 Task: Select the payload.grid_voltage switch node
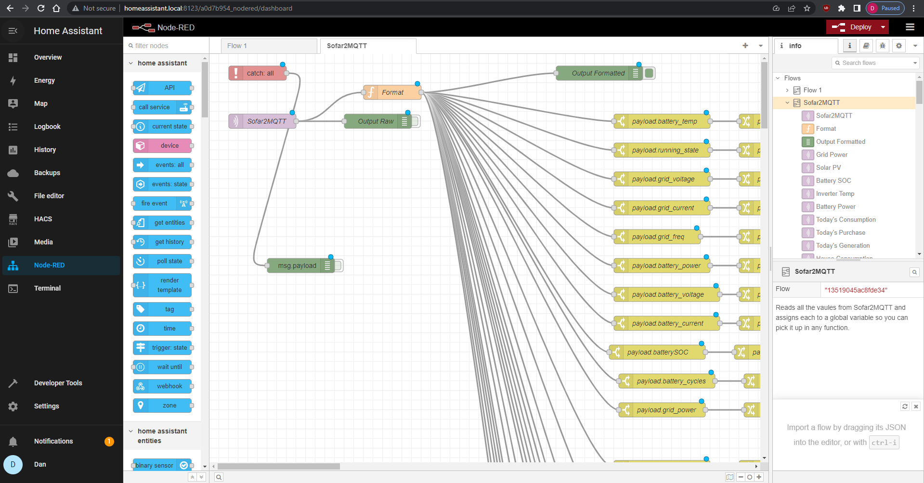pyautogui.click(x=662, y=179)
